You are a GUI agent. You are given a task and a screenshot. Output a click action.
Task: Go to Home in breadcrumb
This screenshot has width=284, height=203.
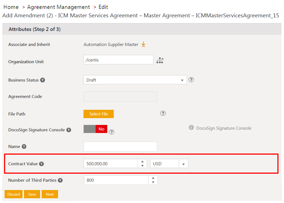pos(11,7)
